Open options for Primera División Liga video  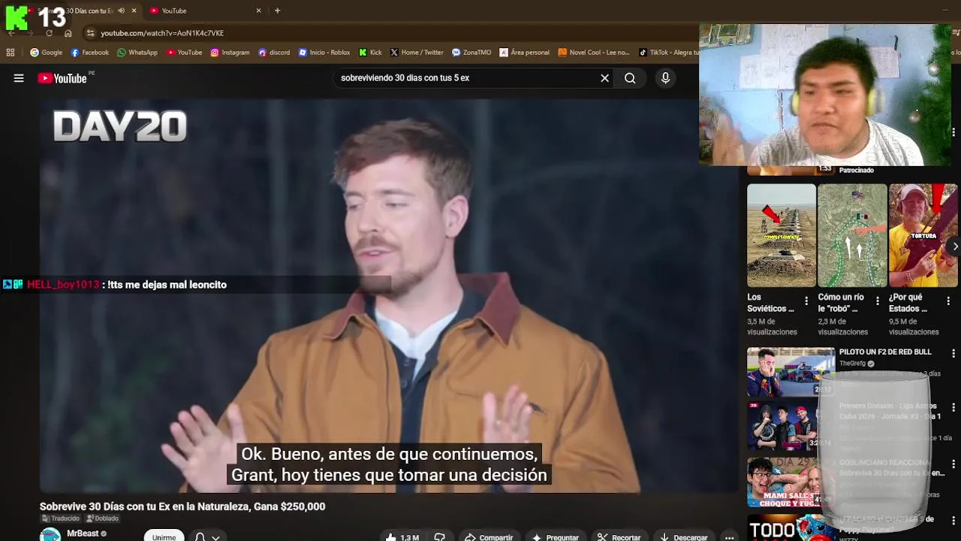pos(953,407)
